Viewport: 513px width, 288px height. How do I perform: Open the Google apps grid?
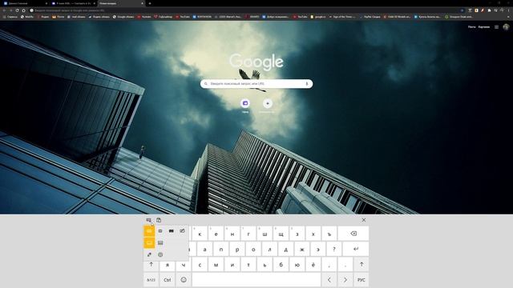(496, 27)
